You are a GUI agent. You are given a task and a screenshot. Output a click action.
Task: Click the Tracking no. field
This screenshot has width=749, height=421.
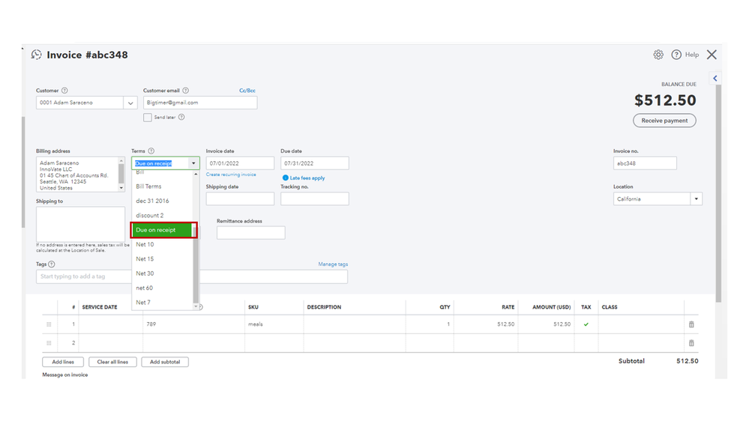pos(315,199)
